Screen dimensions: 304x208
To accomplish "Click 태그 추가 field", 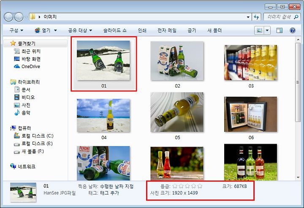I will [109, 193].
